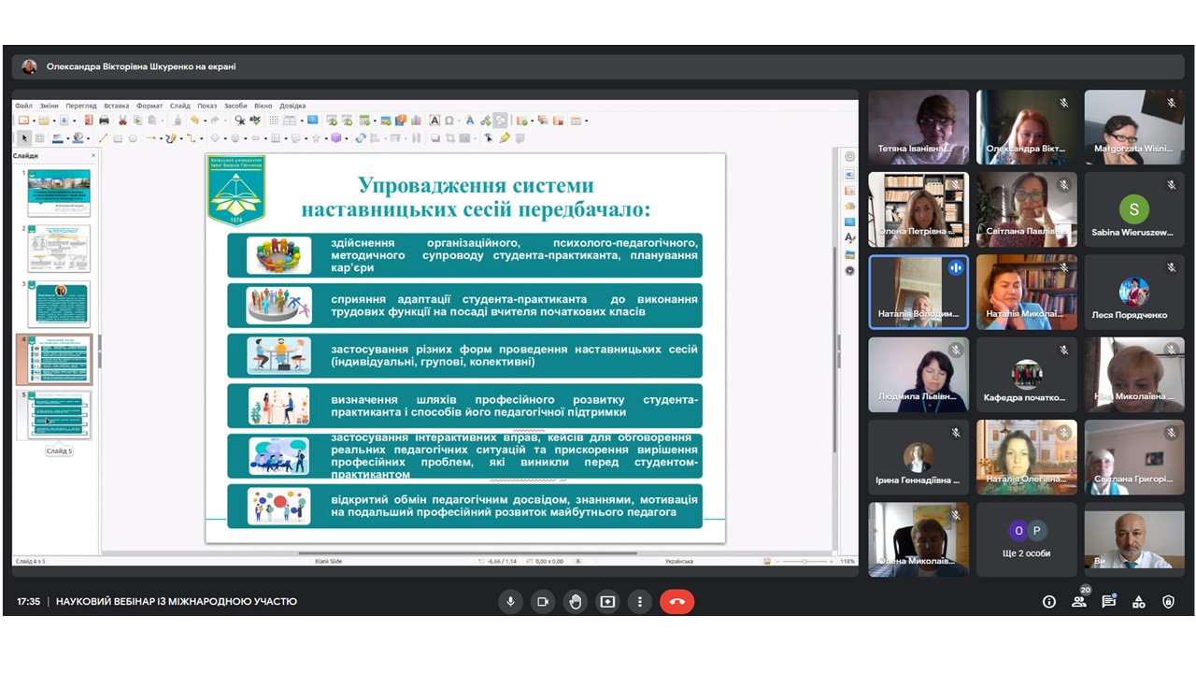1196x673 pixels.
Task: Open host controls shield icon
Action: click(x=1168, y=602)
